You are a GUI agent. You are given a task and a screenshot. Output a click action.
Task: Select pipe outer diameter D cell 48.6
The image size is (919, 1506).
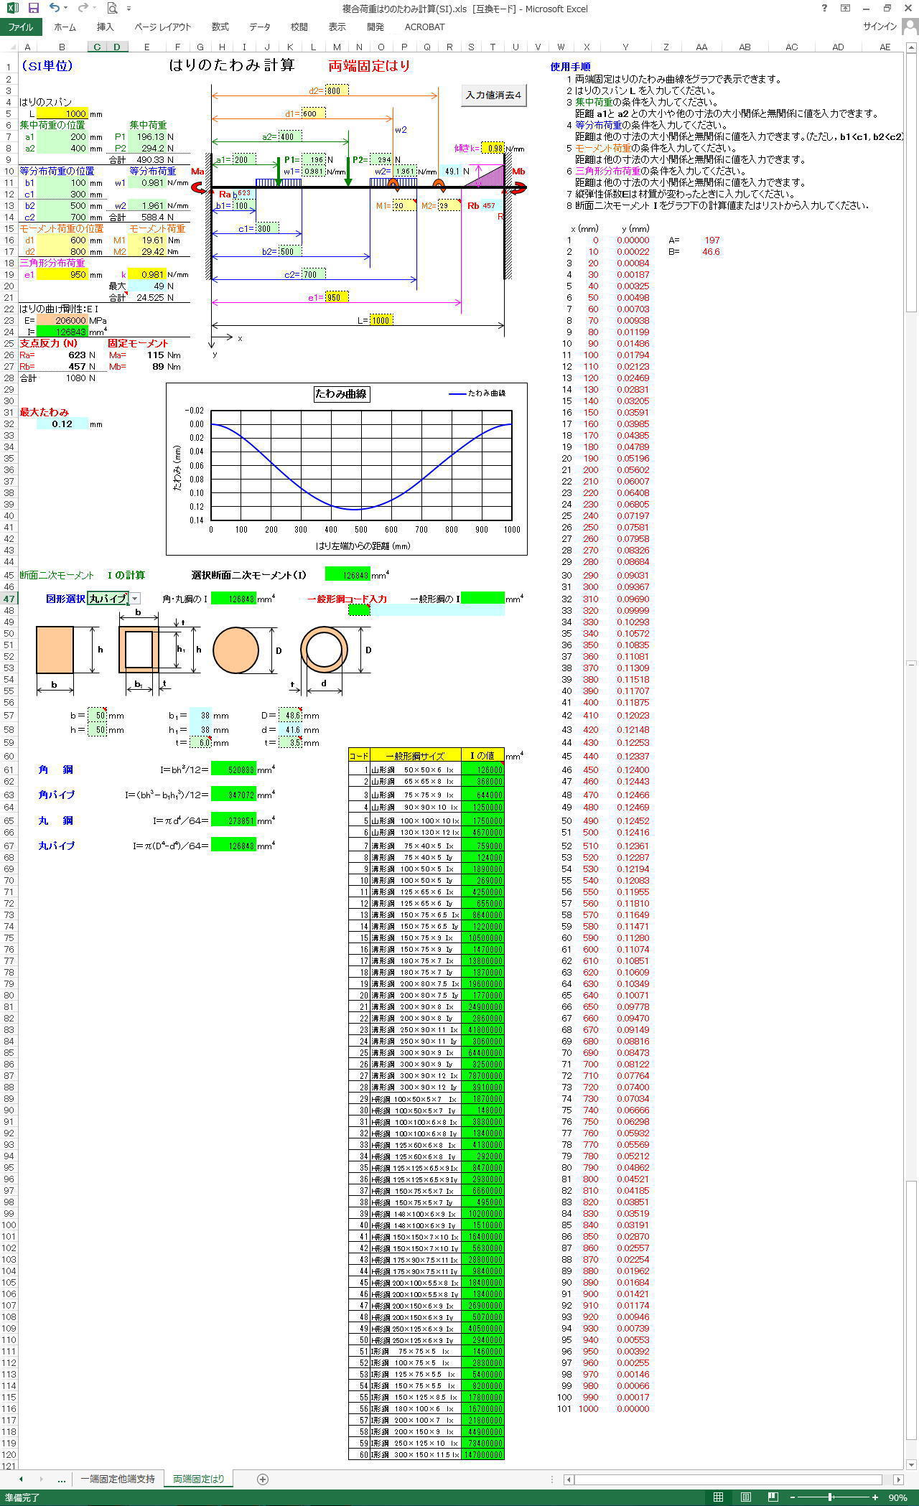point(290,716)
